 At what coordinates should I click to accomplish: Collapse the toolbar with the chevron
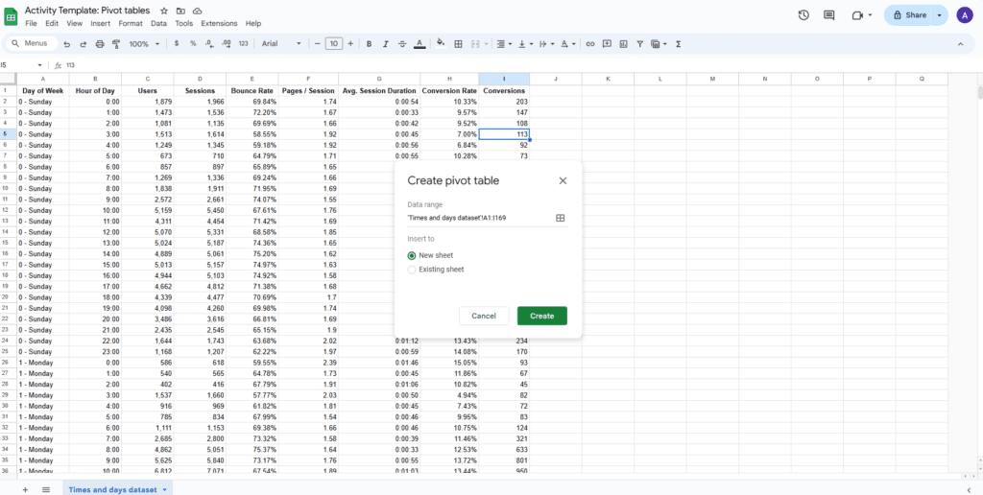(x=960, y=44)
